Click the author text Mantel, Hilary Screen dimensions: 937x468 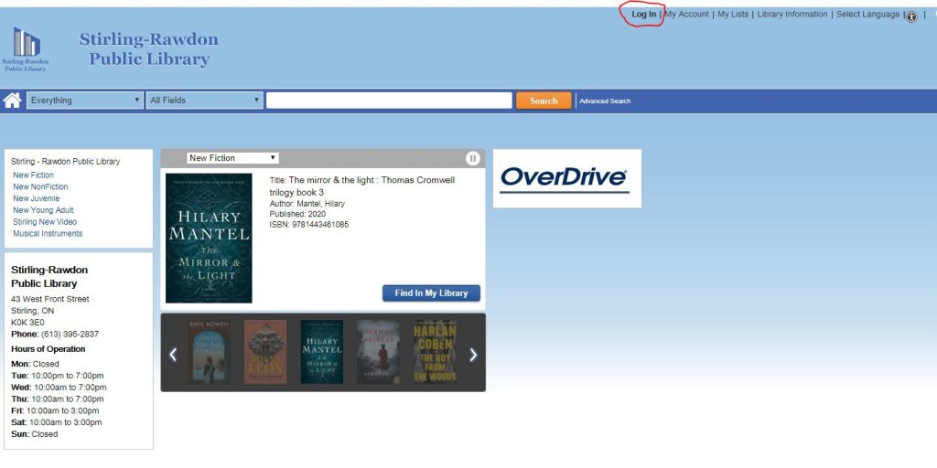coord(321,204)
